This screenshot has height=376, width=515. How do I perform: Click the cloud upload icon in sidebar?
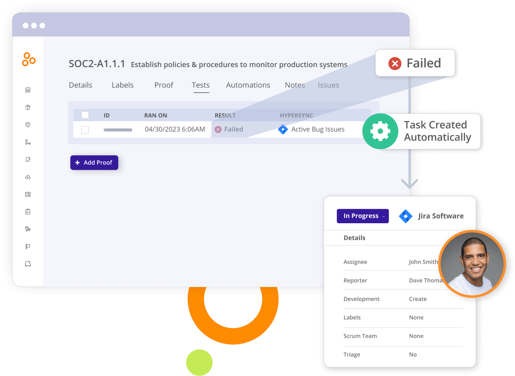28,177
